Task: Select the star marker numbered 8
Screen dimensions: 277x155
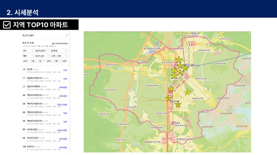Action: pos(168,99)
